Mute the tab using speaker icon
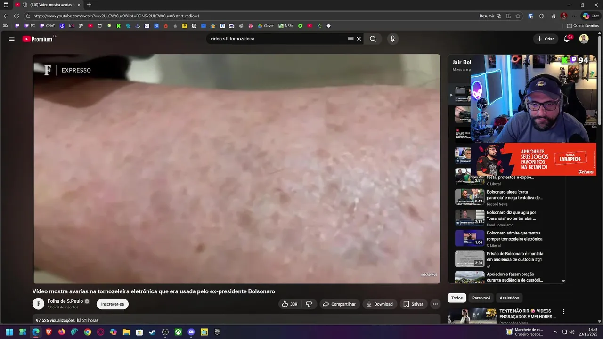 click(24, 5)
